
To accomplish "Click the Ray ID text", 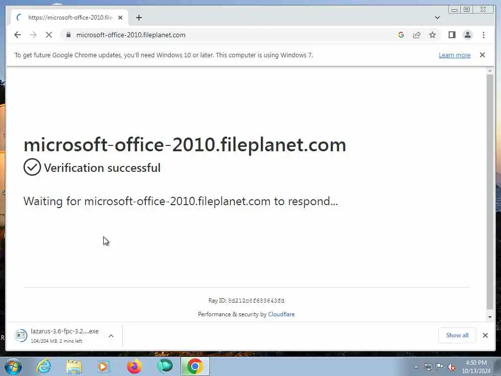I will click(246, 301).
